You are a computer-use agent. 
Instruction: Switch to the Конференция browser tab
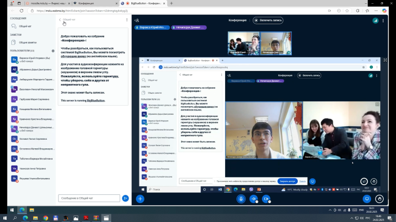click(95, 3)
